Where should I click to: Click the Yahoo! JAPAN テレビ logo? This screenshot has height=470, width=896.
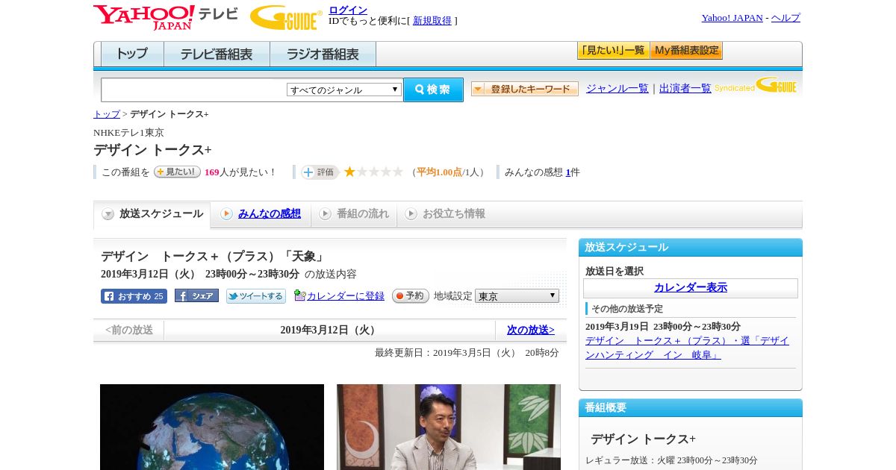click(x=166, y=17)
